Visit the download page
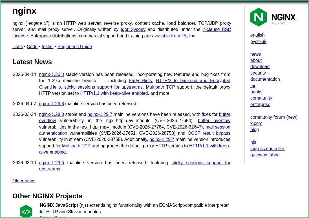The height and width of the screenshot is (218, 309). (x=260, y=66)
